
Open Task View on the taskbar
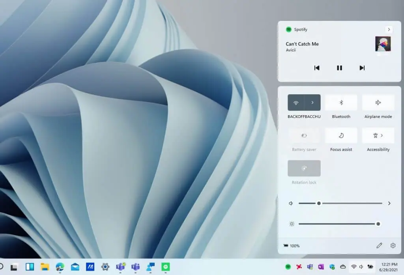point(14,267)
